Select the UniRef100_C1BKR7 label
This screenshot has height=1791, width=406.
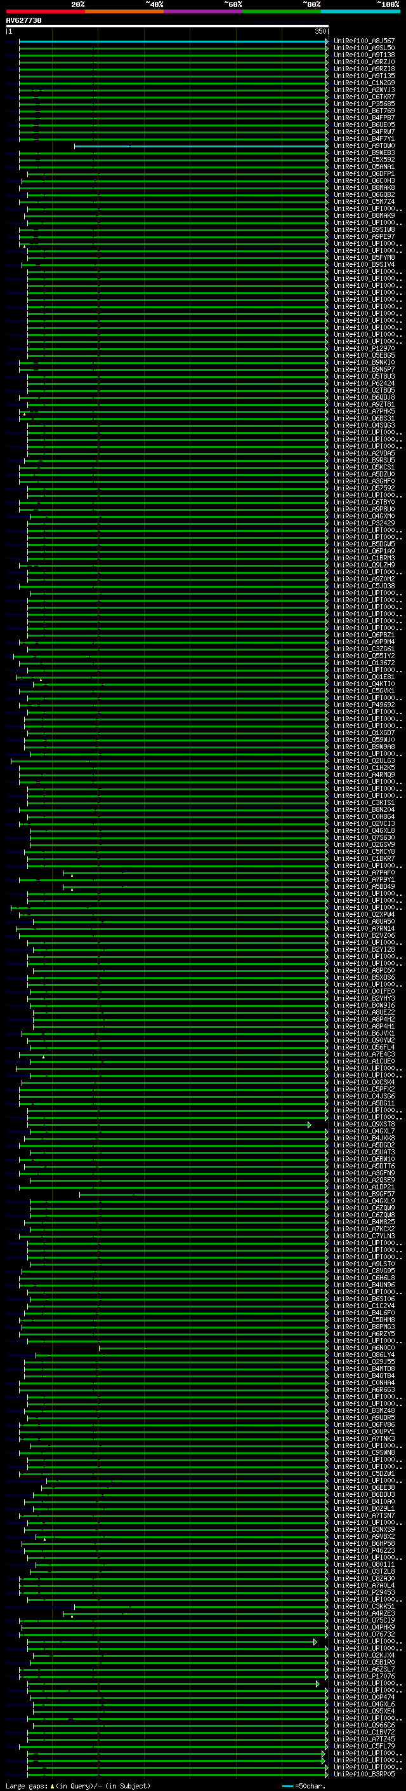click(x=364, y=859)
